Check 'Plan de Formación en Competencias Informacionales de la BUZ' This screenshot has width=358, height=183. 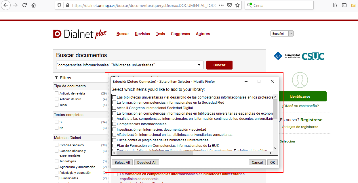[x=114, y=146]
